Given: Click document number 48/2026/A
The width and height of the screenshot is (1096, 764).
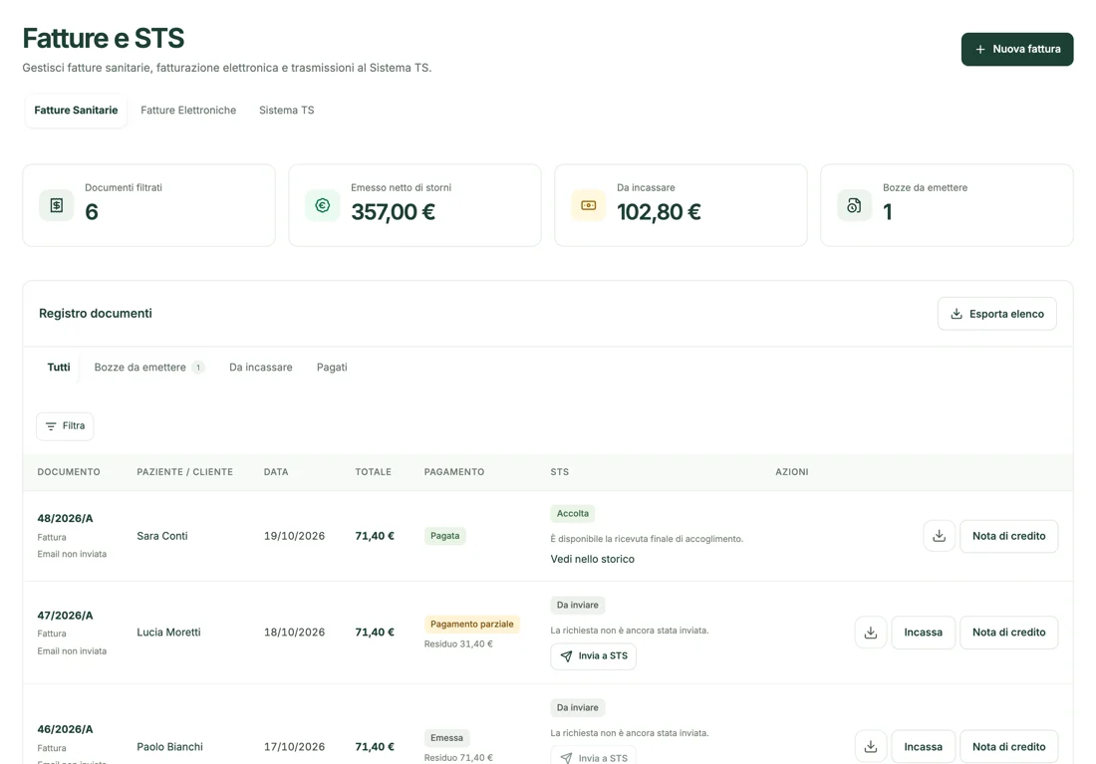Looking at the screenshot, I should point(65,519).
